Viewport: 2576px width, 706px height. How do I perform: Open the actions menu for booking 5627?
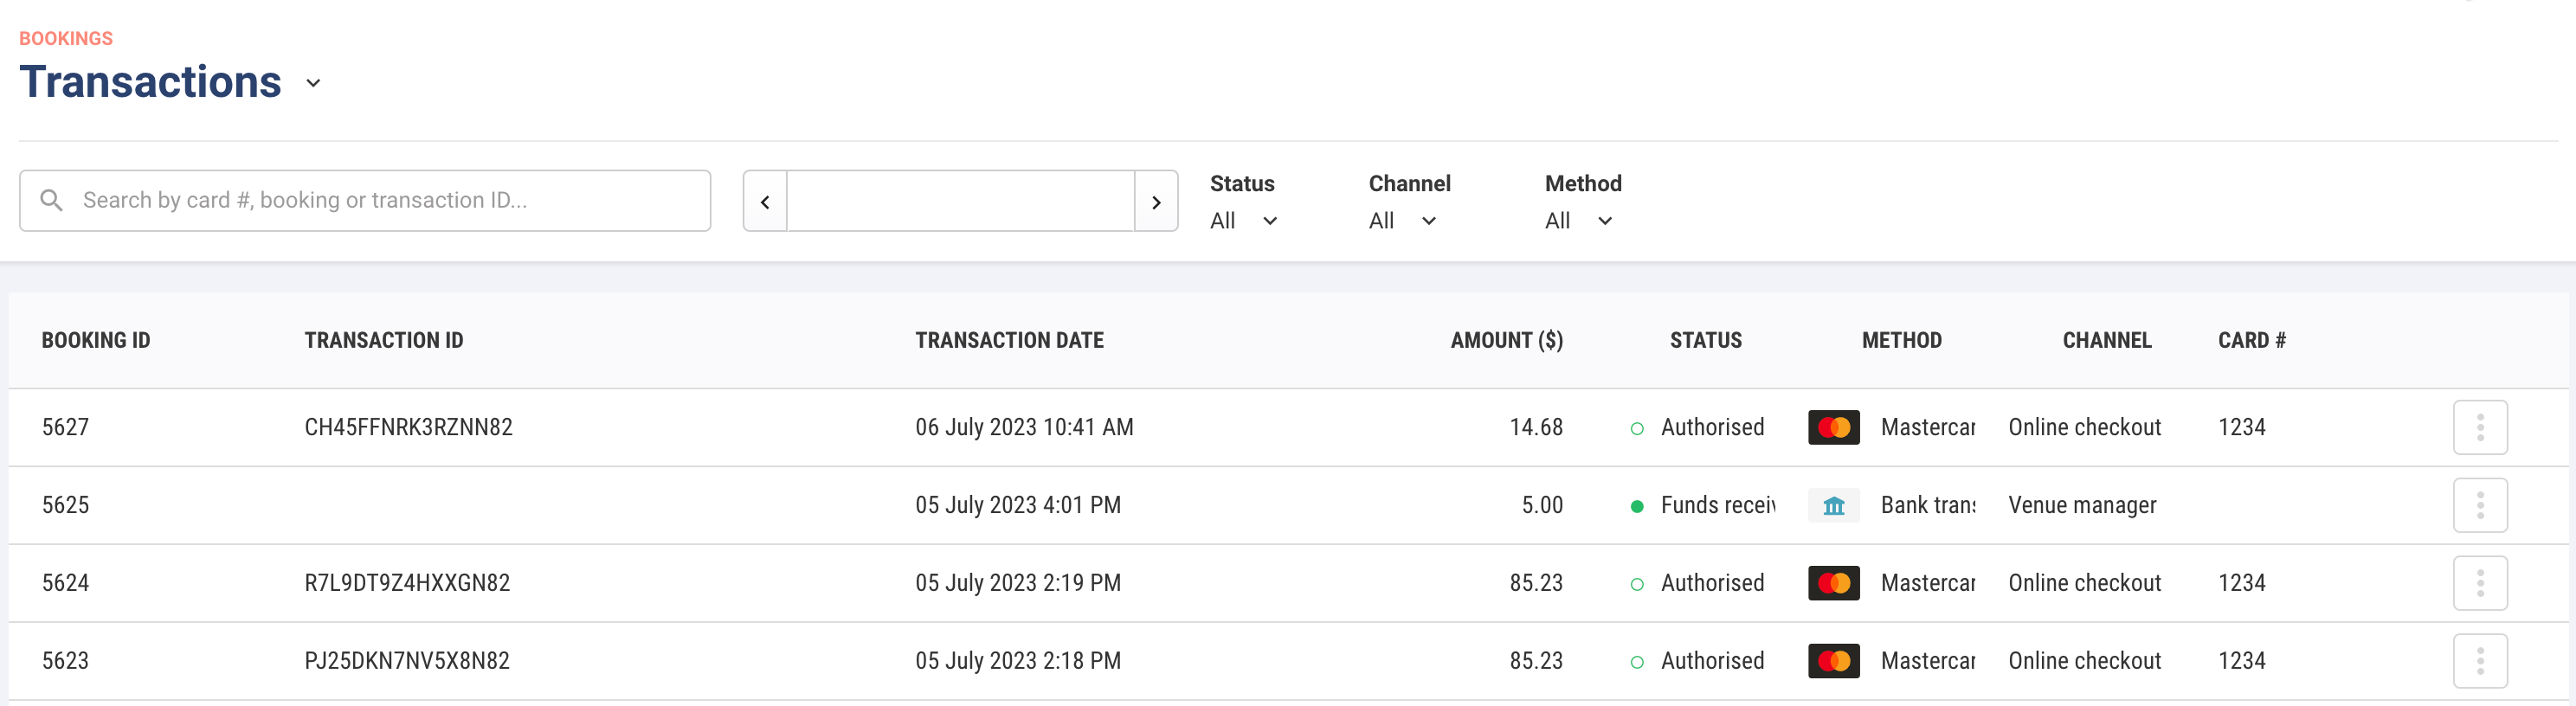(2480, 427)
